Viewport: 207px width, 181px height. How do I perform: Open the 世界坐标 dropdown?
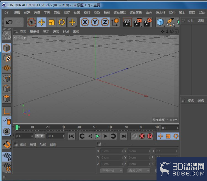pos(112,171)
